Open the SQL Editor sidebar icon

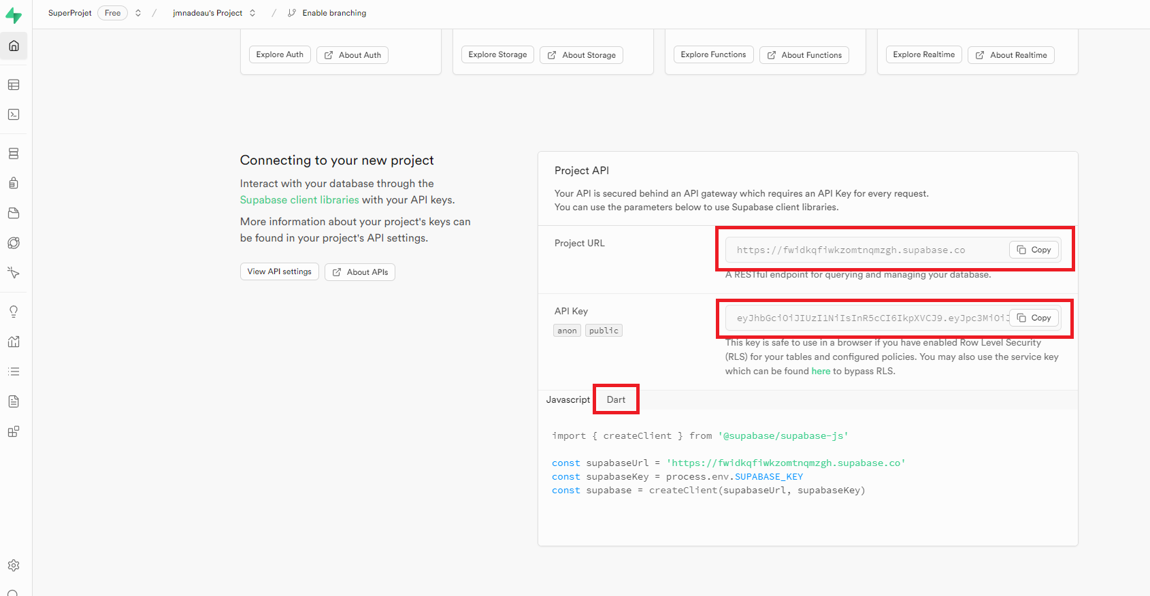click(x=14, y=114)
